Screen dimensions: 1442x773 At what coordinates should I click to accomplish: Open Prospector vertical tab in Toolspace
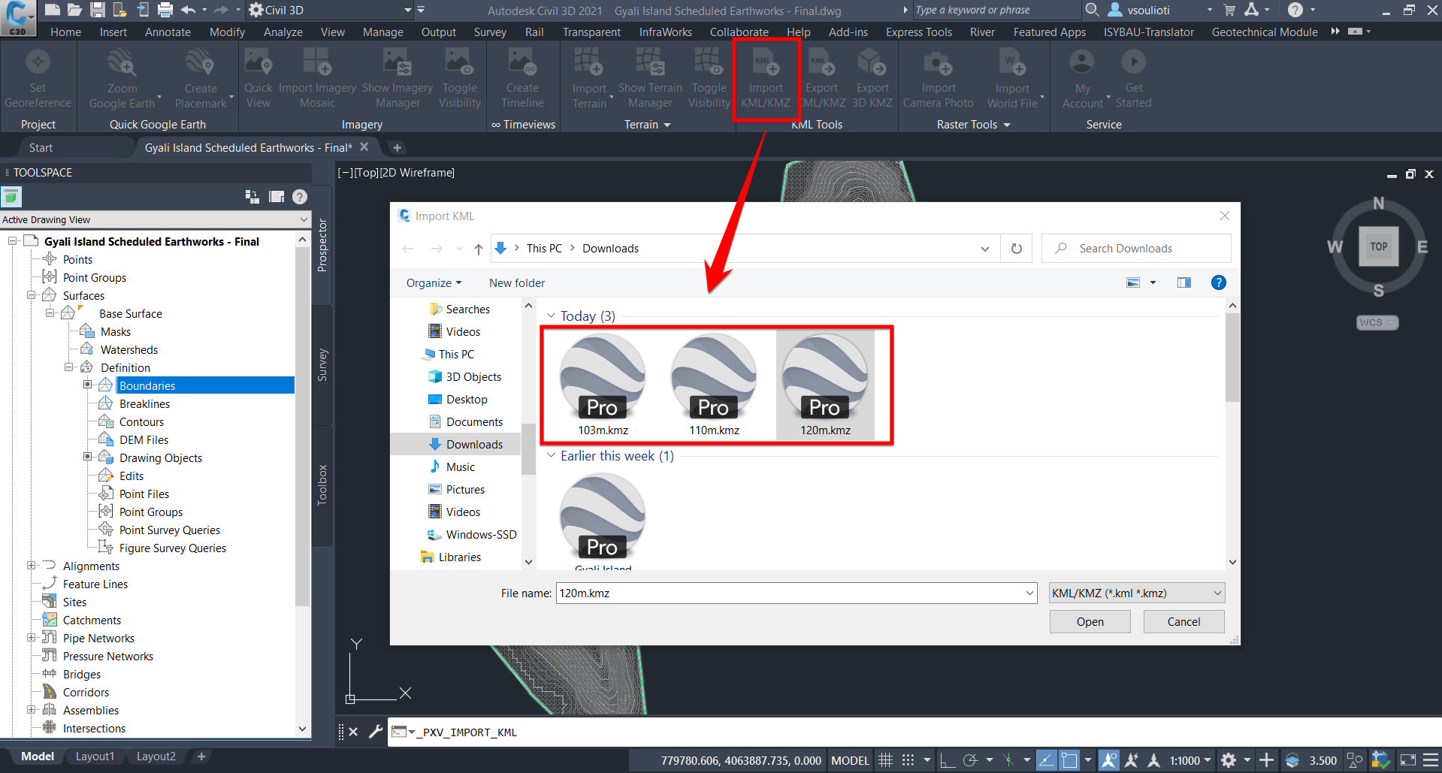(x=322, y=246)
